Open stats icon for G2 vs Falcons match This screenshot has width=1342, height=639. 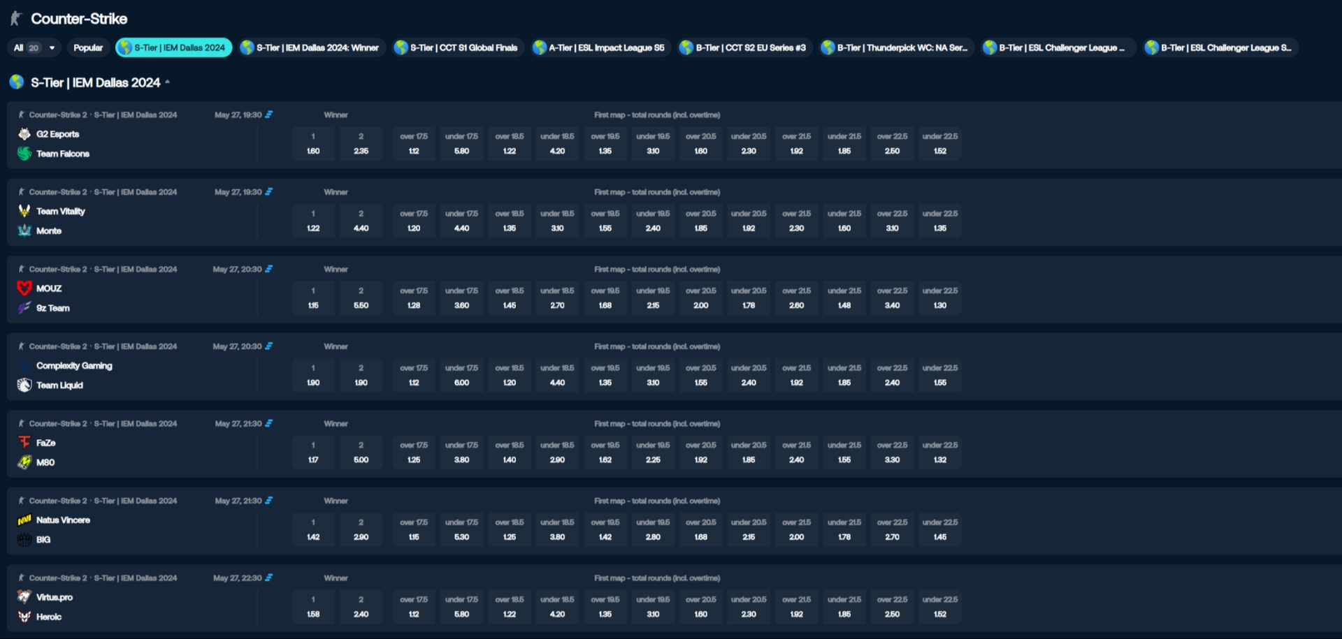pyautogui.click(x=269, y=115)
